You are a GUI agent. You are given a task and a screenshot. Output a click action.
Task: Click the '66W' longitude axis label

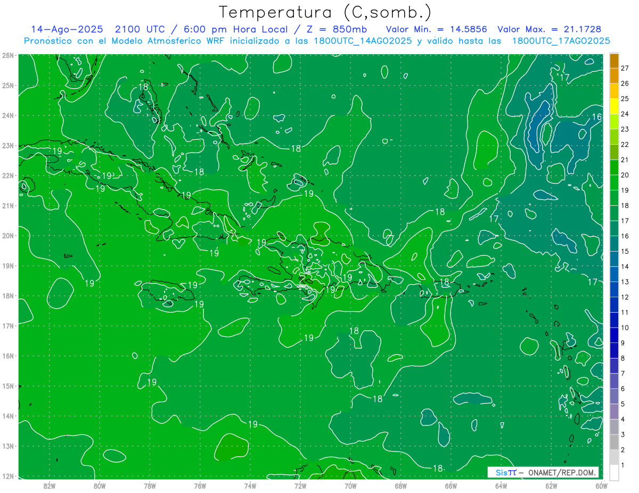point(451,486)
